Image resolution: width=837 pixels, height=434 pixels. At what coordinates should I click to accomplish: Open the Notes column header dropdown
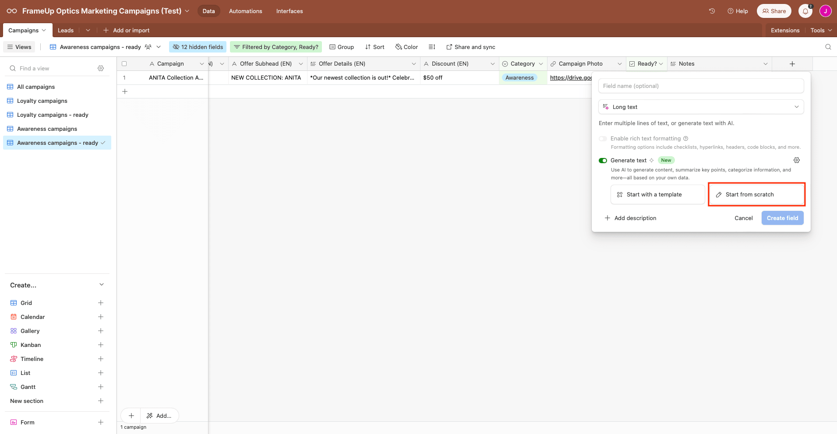[765, 63]
